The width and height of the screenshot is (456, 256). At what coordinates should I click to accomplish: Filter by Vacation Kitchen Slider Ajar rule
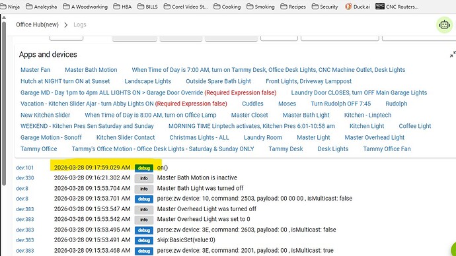(x=124, y=104)
